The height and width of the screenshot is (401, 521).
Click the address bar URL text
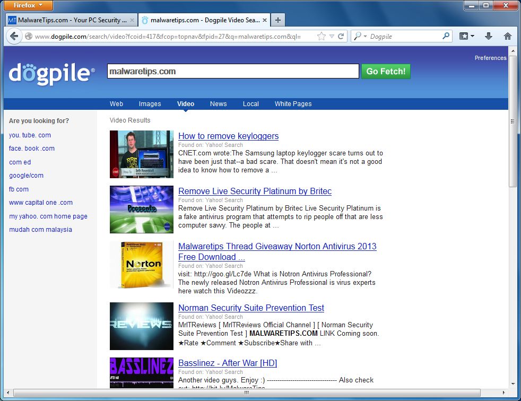click(168, 37)
